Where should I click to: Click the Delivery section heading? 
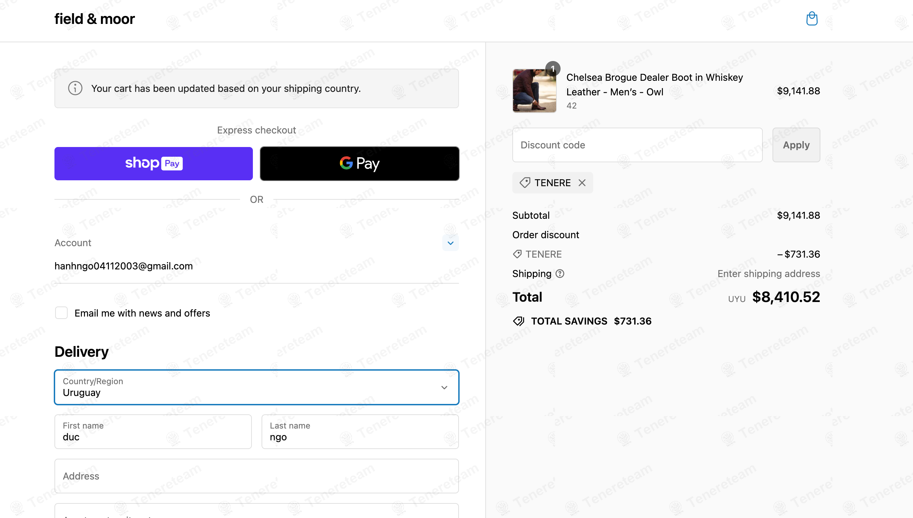[x=82, y=352]
